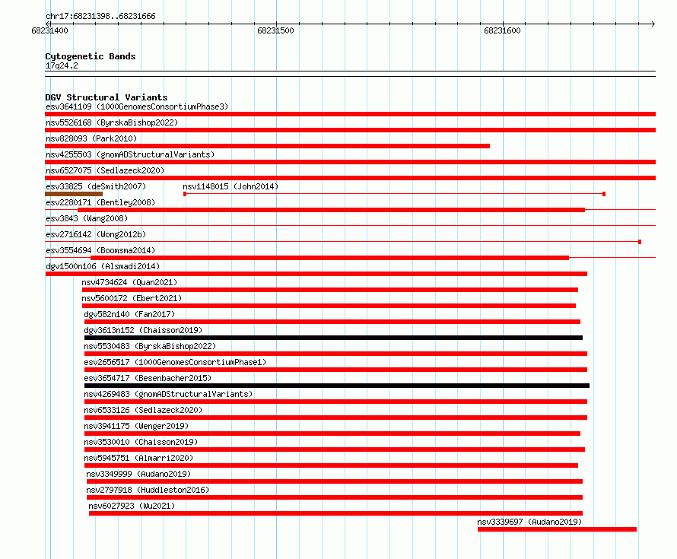
Task: Click the red nsv3339697 variant bar
Action: pyautogui.click(x=557, y=529)
